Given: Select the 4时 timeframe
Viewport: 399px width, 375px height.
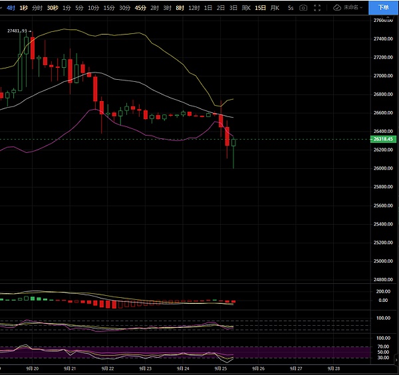Looking at the screenshot, I should point(10,7).
